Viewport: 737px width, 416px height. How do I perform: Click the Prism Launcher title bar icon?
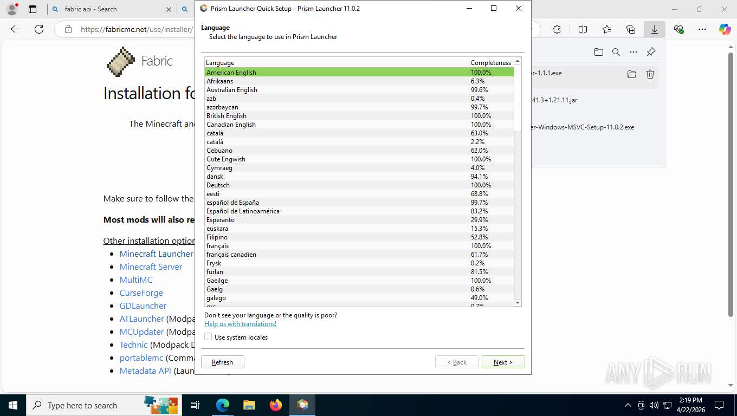(x=204, y=8)
